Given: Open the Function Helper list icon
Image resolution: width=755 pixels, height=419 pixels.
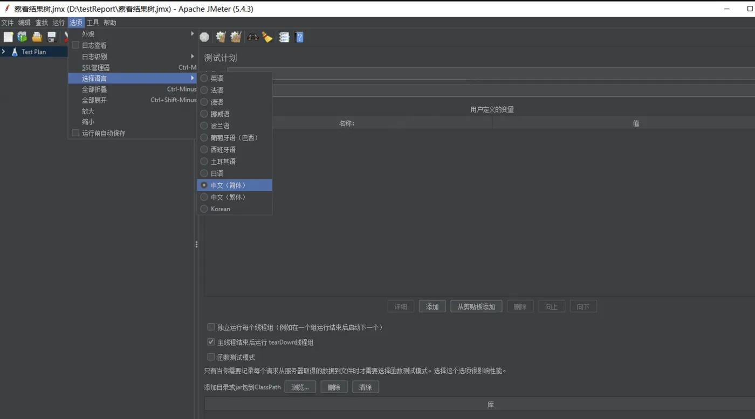Looking at the screenshot, I should point(284,37).
